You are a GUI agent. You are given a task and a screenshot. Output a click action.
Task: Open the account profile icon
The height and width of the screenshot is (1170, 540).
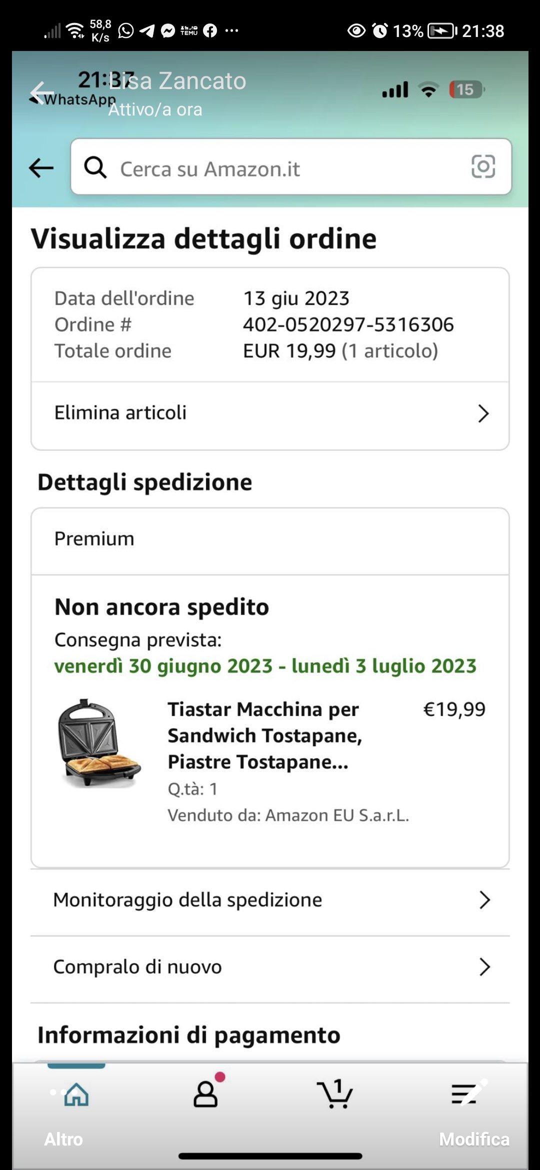[x=205, y=1094]
